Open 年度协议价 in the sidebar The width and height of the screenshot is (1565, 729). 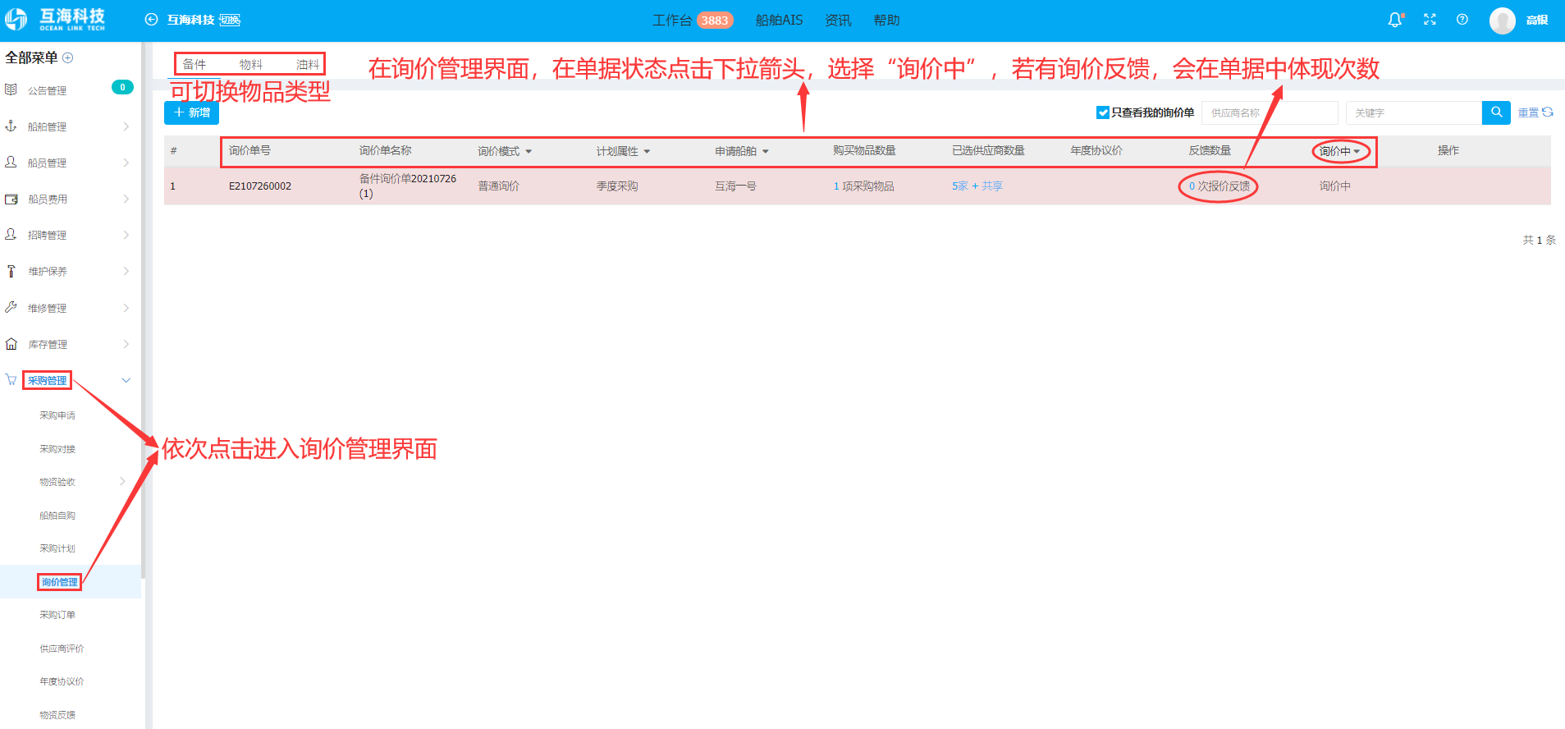pos(62,681)
